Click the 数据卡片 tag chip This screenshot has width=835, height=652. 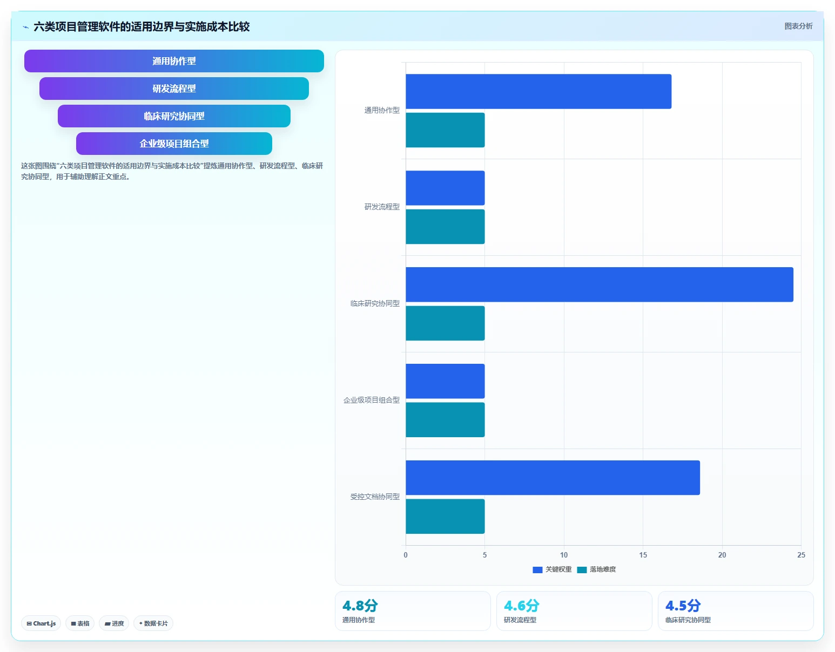(153, 623)
